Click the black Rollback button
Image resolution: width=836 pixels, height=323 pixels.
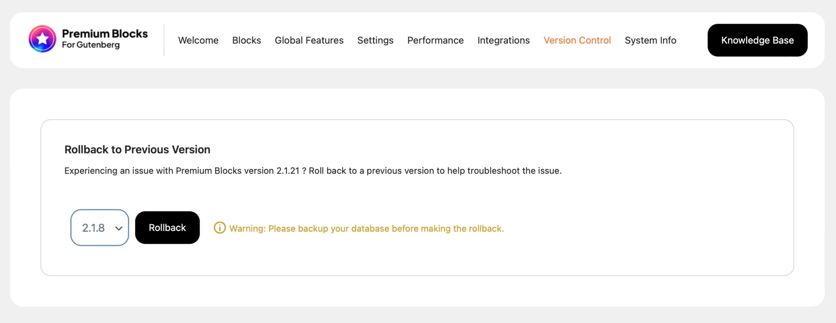[167, 227]
